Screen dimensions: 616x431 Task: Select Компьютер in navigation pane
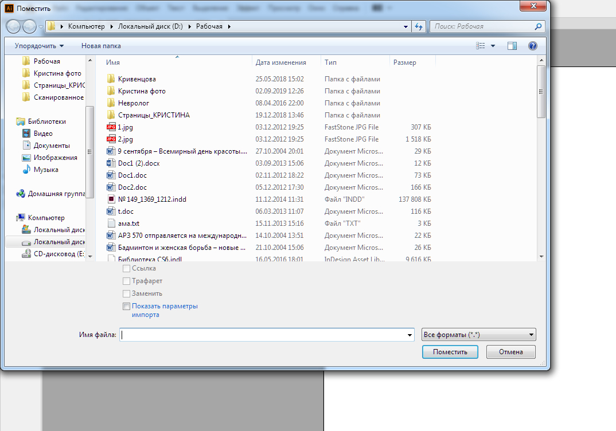point(40,217)
